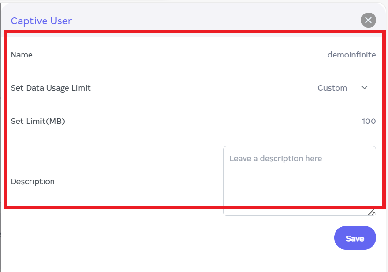Screen dimensions: 388x272
Task: Click the Set Limit(MB) label
Action: coord(37,121)
